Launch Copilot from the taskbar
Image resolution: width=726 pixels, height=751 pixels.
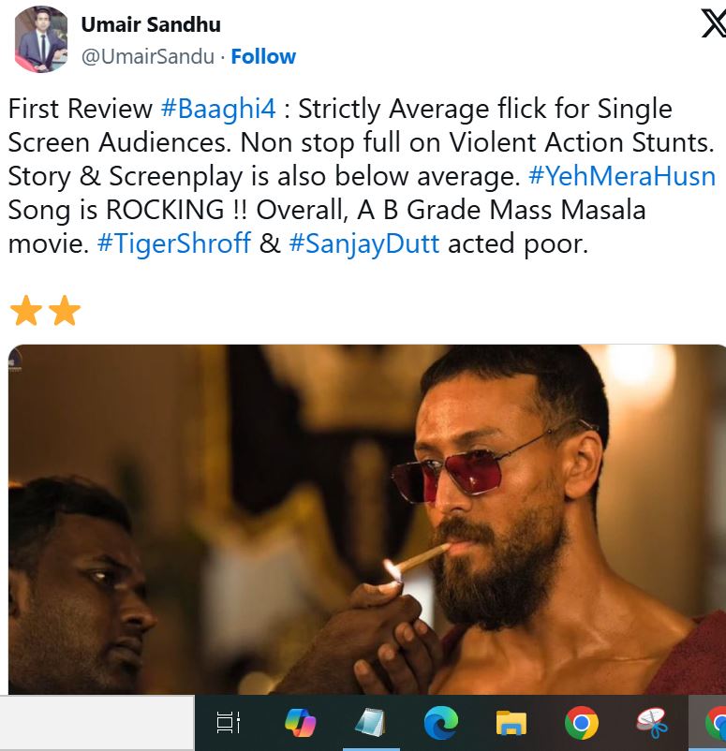[300, 723]
